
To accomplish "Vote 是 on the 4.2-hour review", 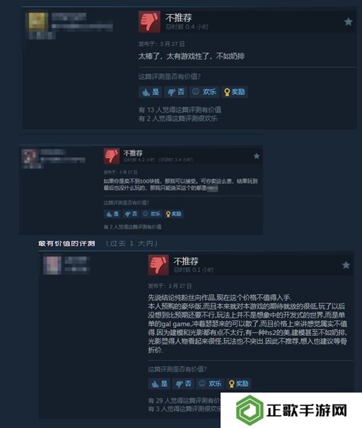I will pyautogui.click(x=112, y=214).
